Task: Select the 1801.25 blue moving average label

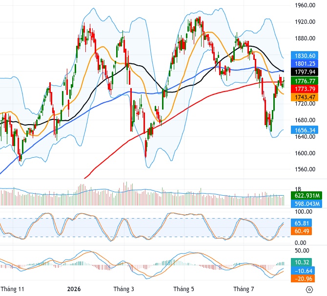Action: point(305,64)
